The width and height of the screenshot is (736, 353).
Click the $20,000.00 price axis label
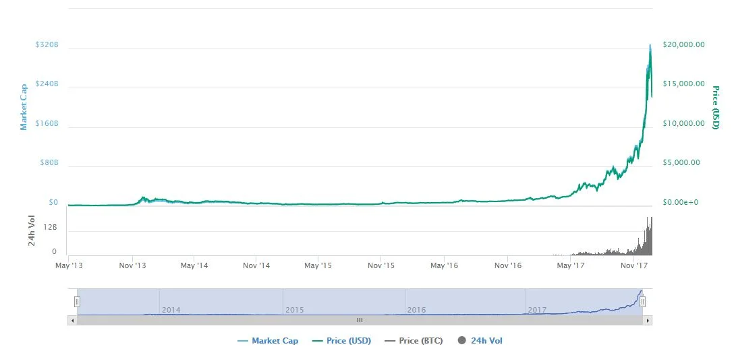683,44
